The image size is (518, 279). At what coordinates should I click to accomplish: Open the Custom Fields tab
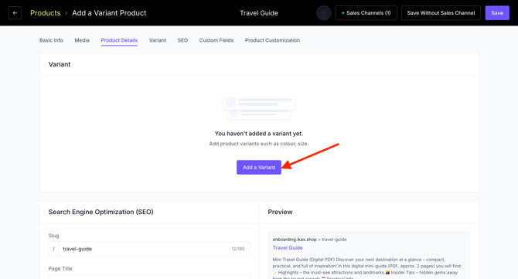coord(216,40)
